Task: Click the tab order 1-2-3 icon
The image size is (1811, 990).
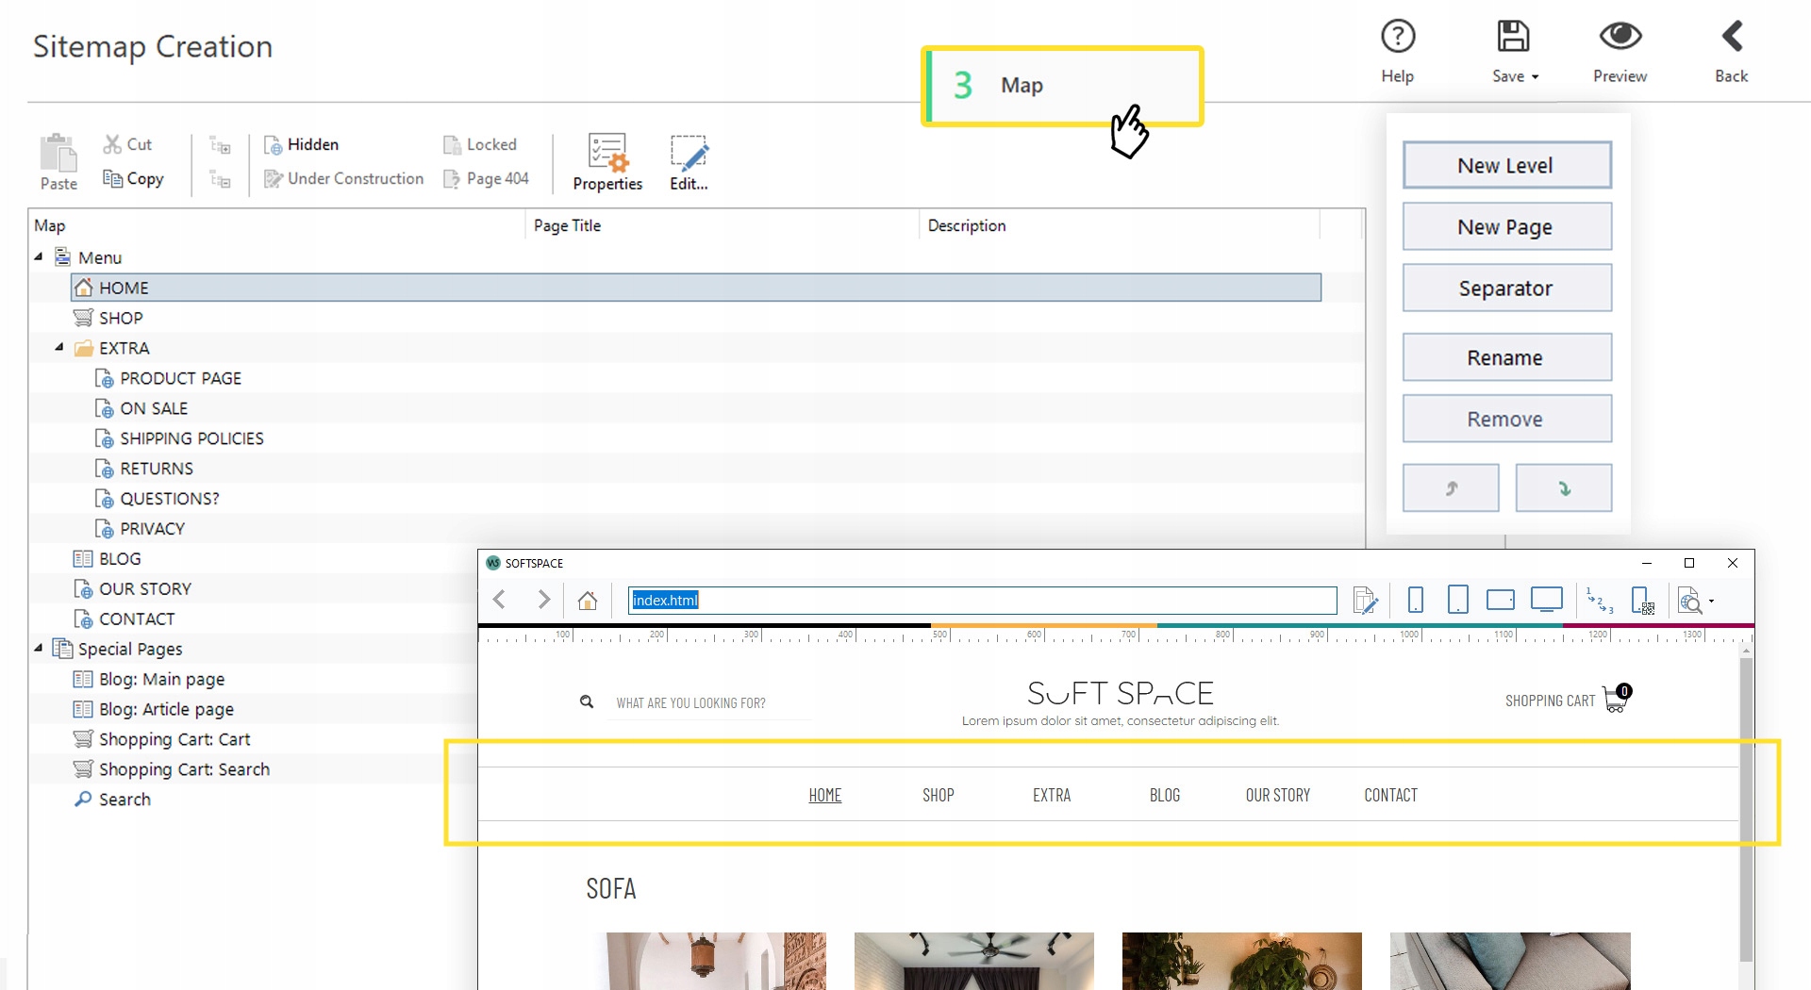Action: 1600,601
